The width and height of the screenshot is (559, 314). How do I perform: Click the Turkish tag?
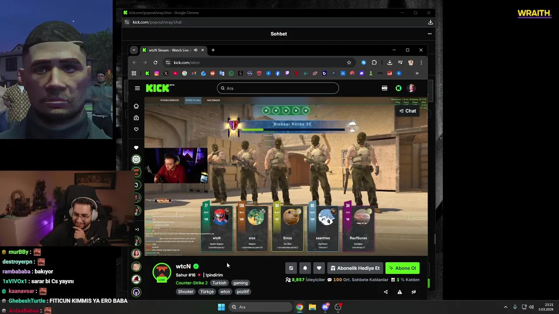point(219,283)
